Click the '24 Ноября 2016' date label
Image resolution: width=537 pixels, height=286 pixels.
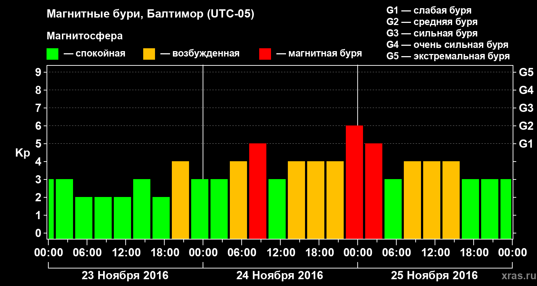[280, 276]
